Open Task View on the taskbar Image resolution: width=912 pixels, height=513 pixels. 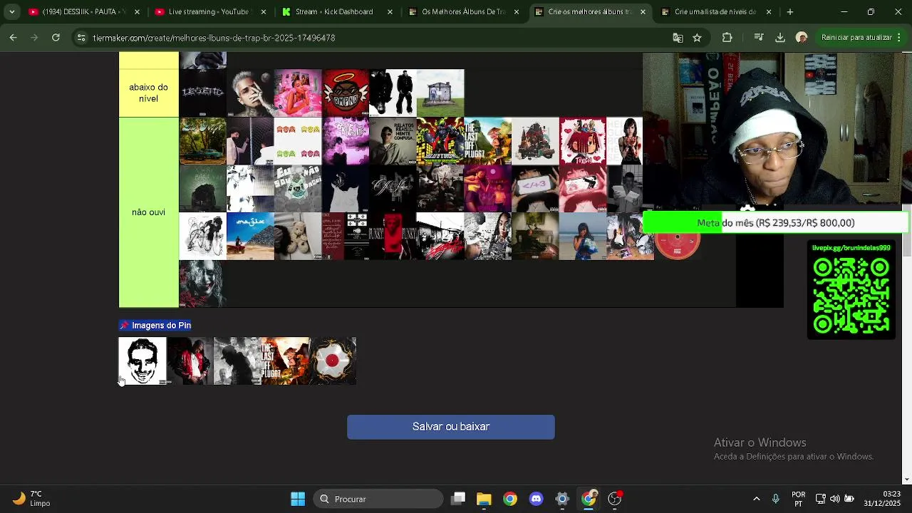[x=458, y=499]
